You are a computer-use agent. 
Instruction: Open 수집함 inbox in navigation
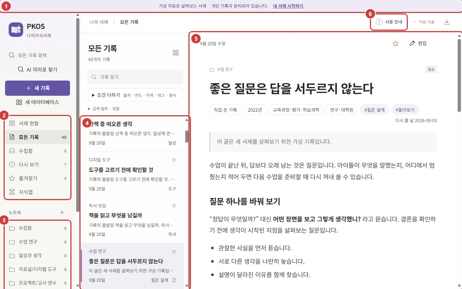click(x=38, y=151)
